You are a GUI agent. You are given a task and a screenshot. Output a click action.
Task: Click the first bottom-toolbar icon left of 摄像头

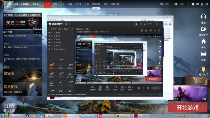[93, 87]
